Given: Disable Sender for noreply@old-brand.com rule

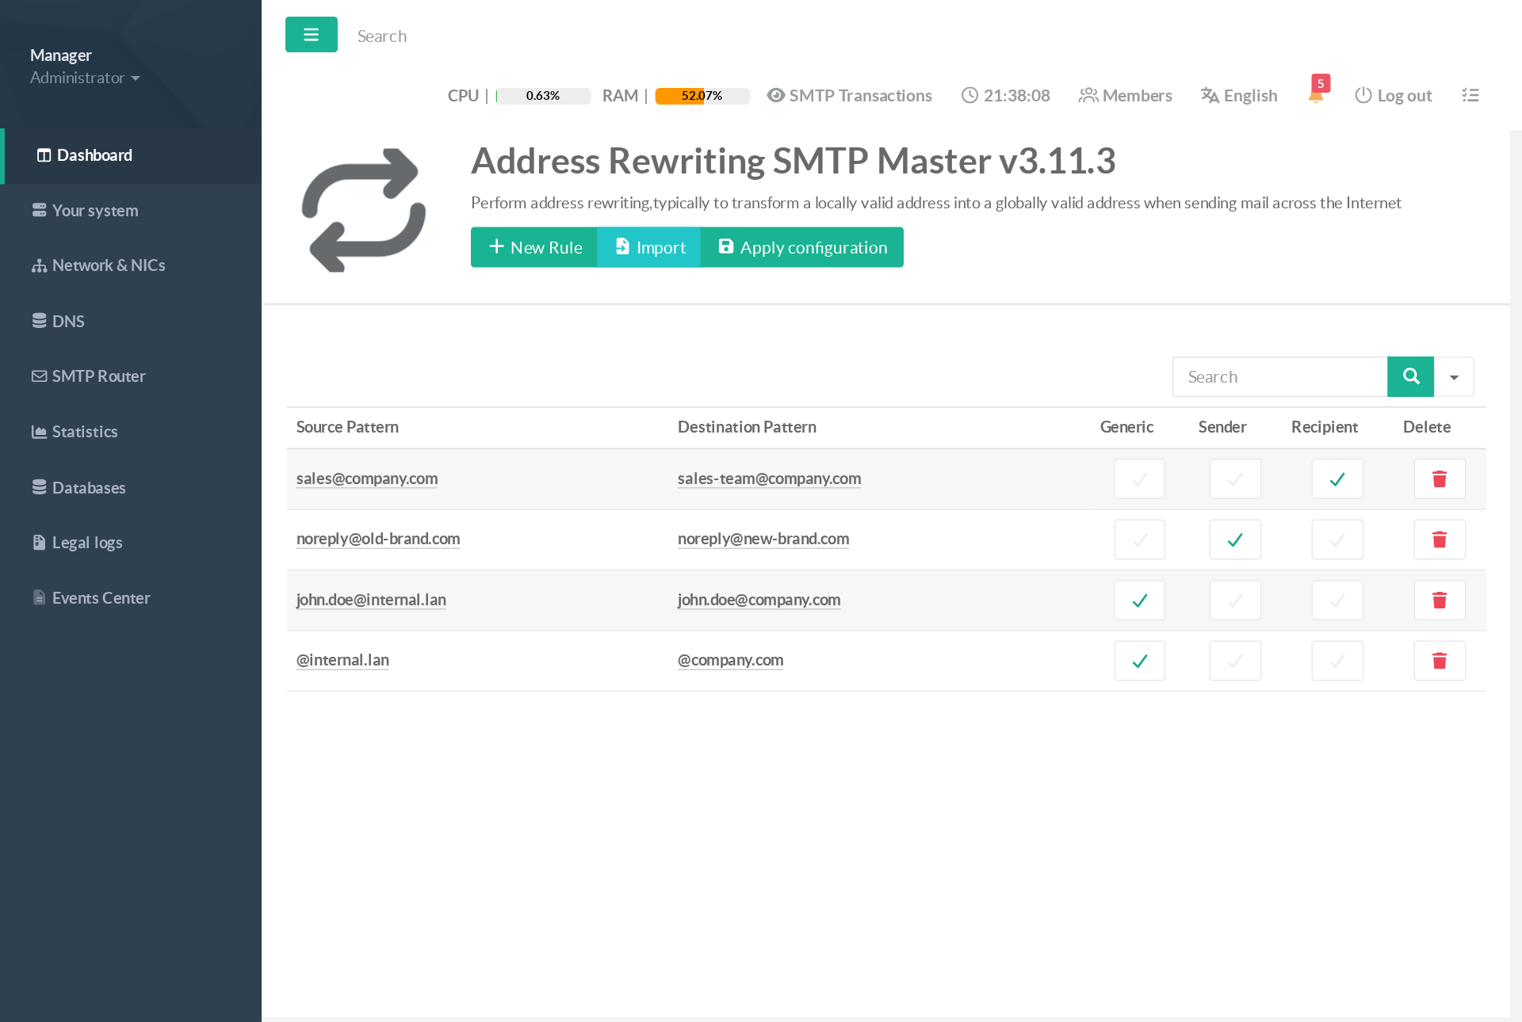Looking at the screenshot, I should point(1235,540).
